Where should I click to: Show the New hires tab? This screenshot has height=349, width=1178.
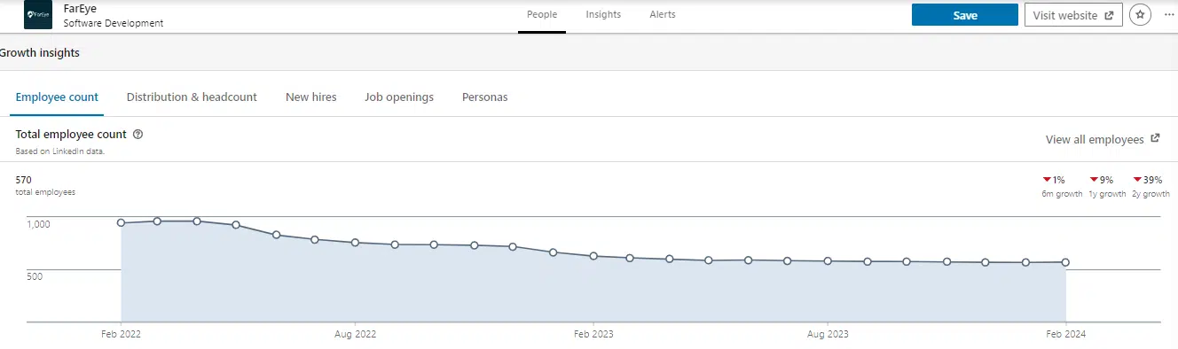[311, 97]
